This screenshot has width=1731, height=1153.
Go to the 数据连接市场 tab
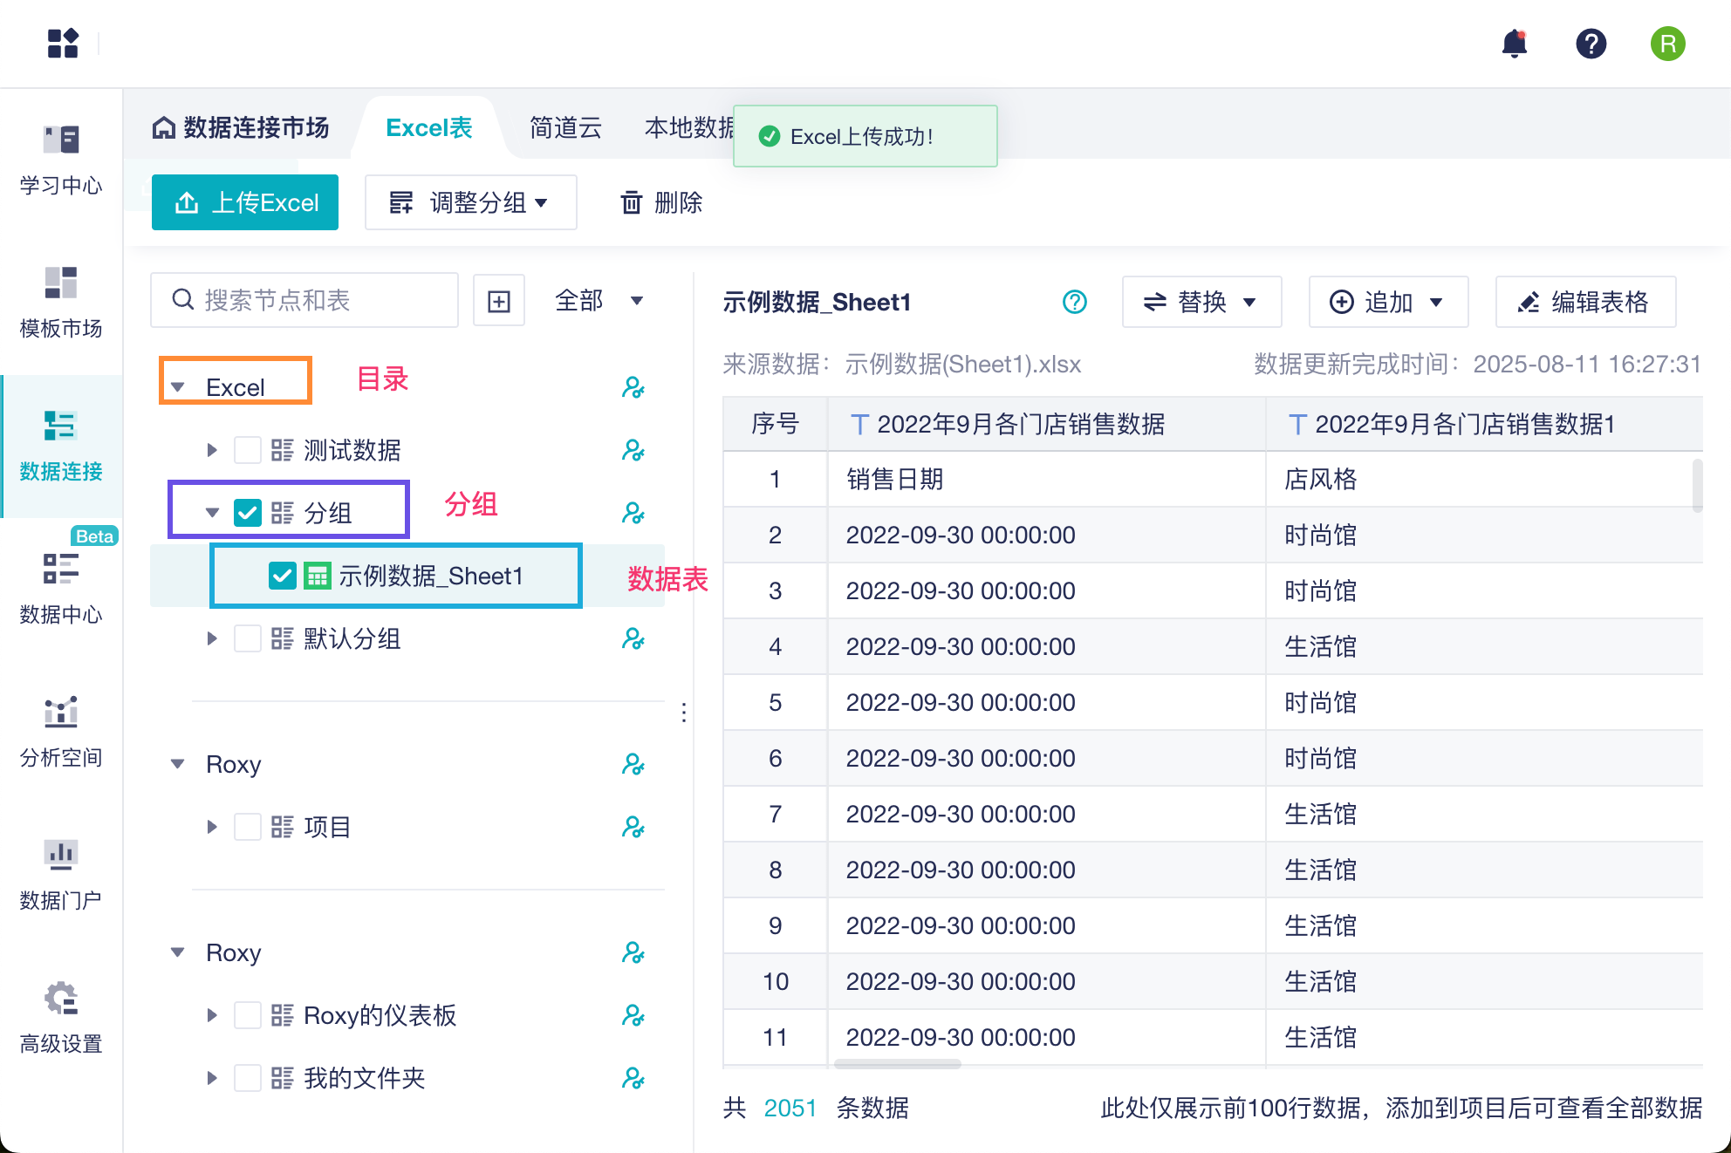(242, 128)
